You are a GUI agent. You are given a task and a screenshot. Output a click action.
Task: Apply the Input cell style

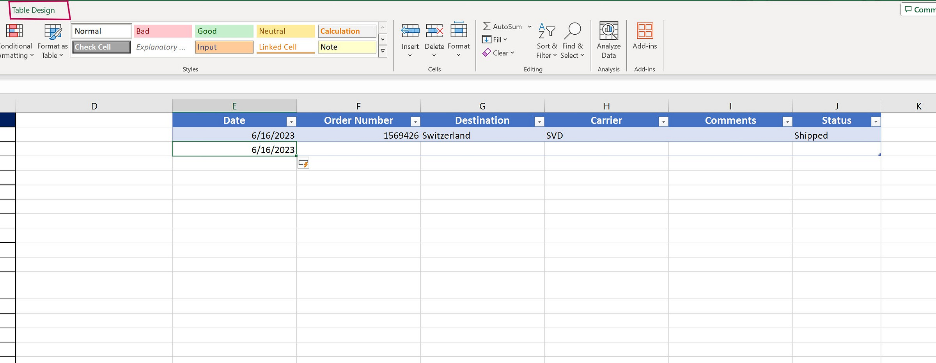[224, 47]
